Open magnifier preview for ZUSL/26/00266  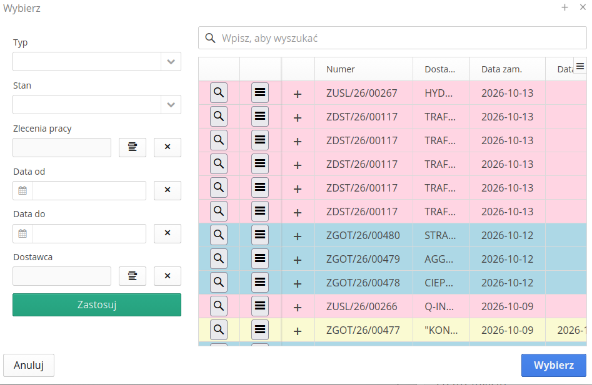click(219, 306)
